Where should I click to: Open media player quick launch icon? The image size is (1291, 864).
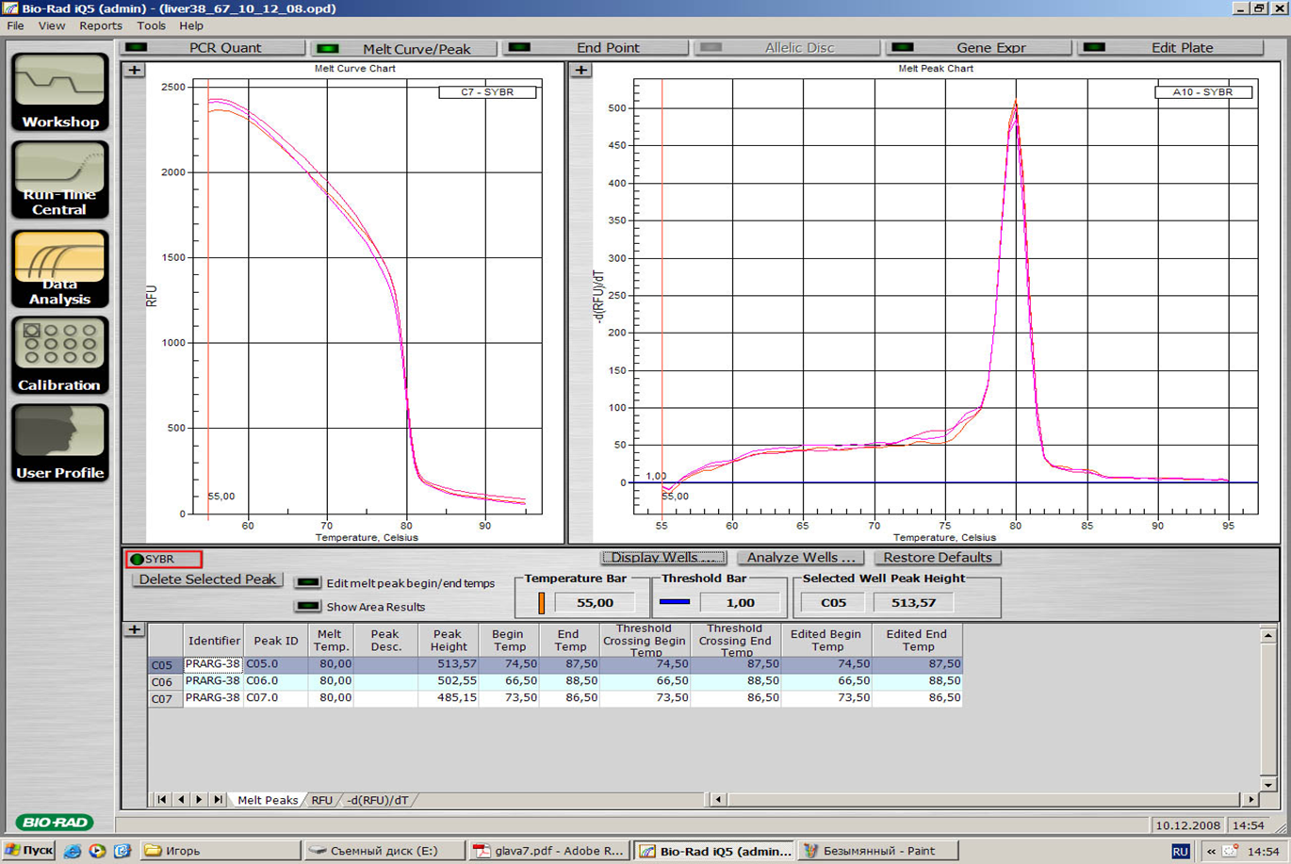97,851
